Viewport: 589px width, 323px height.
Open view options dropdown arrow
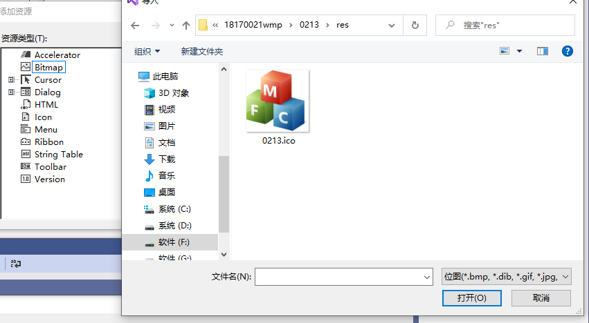click(520, 51)
